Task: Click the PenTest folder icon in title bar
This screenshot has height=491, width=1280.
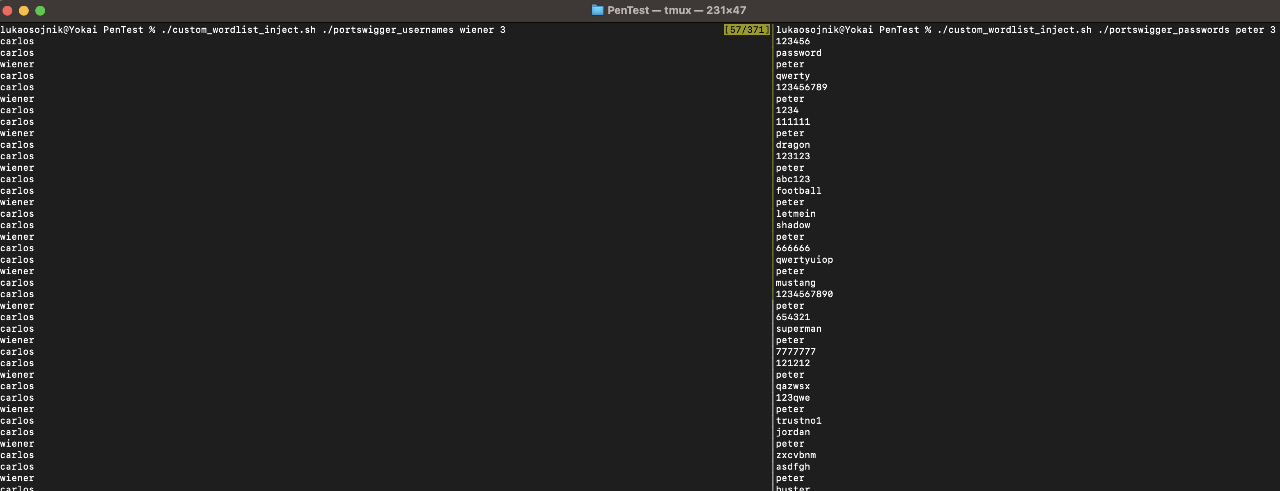Action: click(x=597, y=10)
